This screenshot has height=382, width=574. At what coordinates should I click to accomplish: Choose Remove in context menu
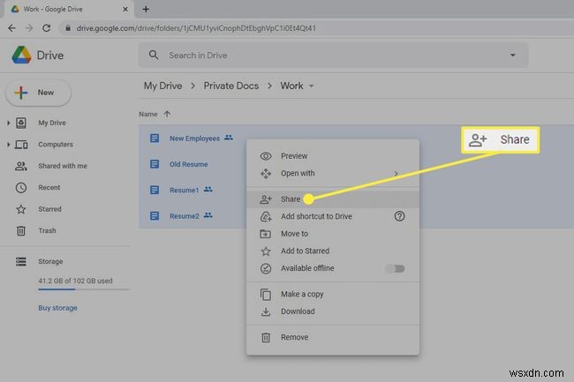coord(333,337)
